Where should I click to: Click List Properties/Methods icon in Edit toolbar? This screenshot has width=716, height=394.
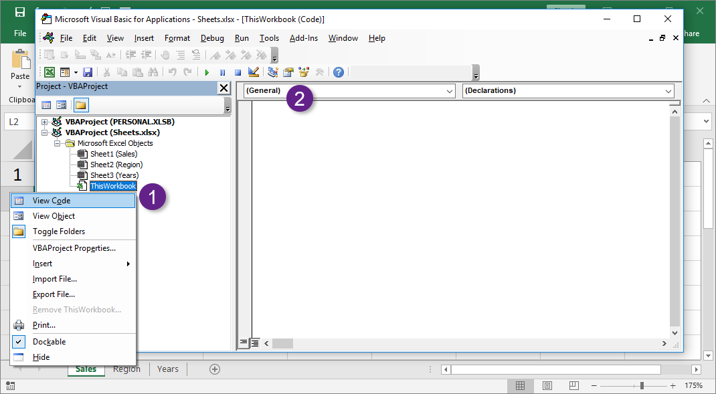click(x=50, y=55)
